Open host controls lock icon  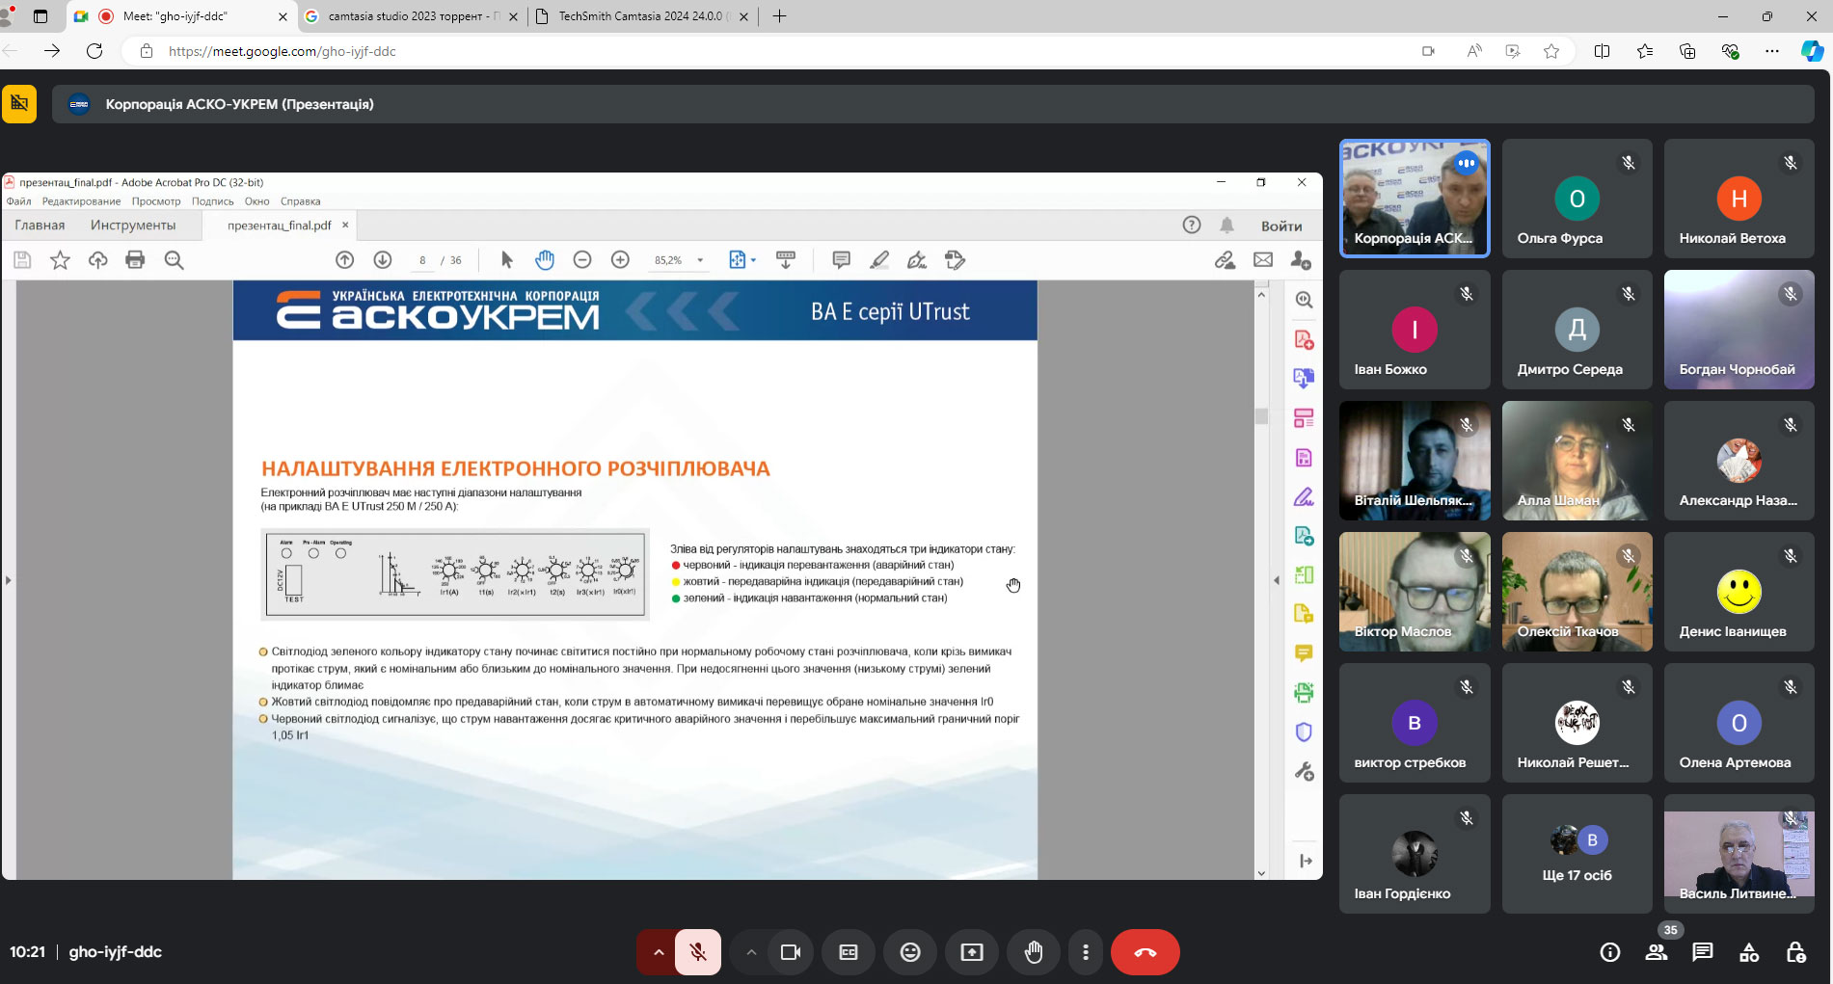click(1794, 952)
